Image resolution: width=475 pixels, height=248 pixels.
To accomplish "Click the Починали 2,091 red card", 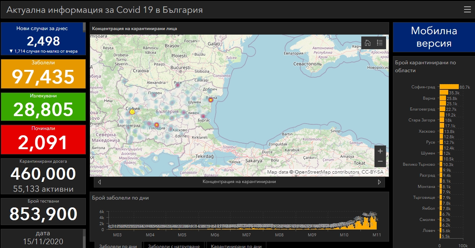I will pyautogui.click(x=43, y=139).
